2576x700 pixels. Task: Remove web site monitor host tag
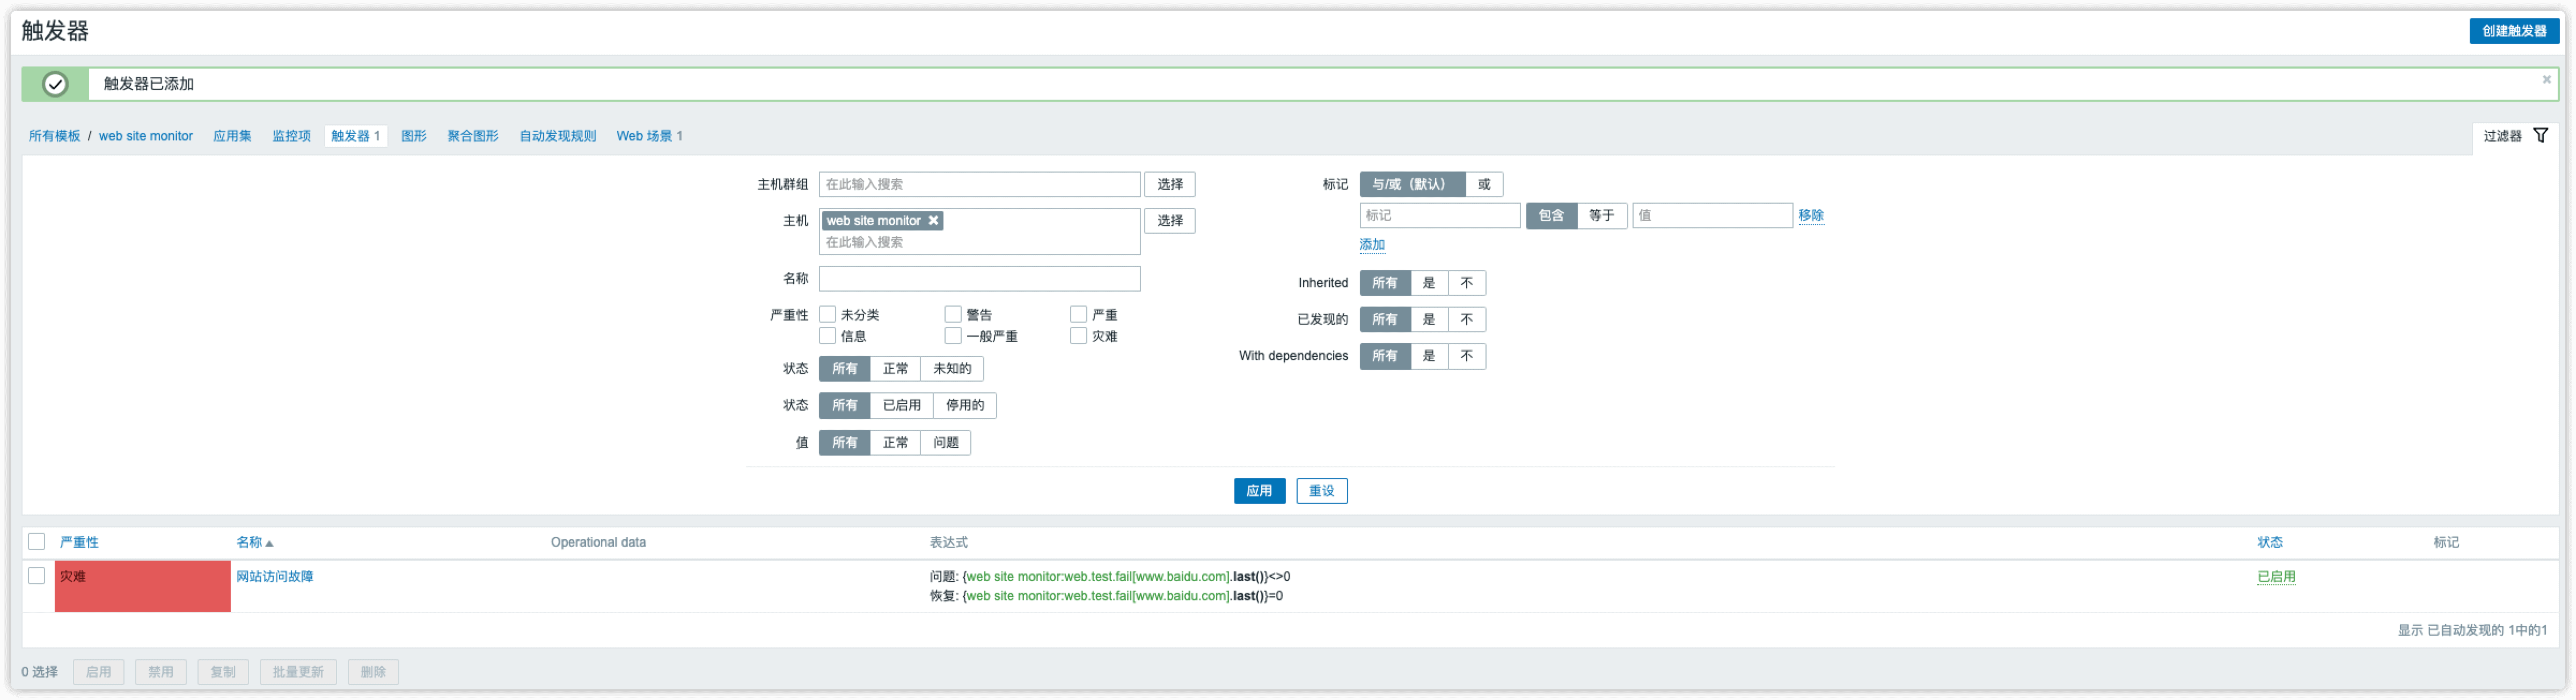(x=933, y=221)
